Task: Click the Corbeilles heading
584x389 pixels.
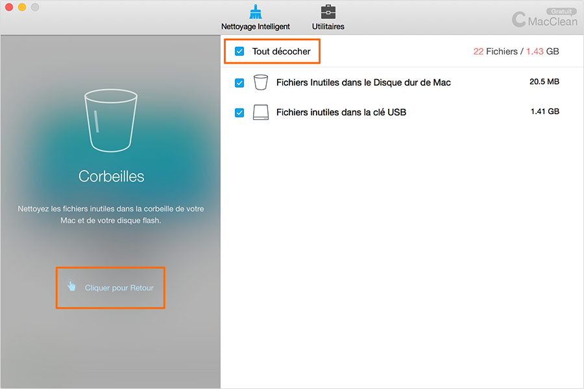Action: click(111, 176)
